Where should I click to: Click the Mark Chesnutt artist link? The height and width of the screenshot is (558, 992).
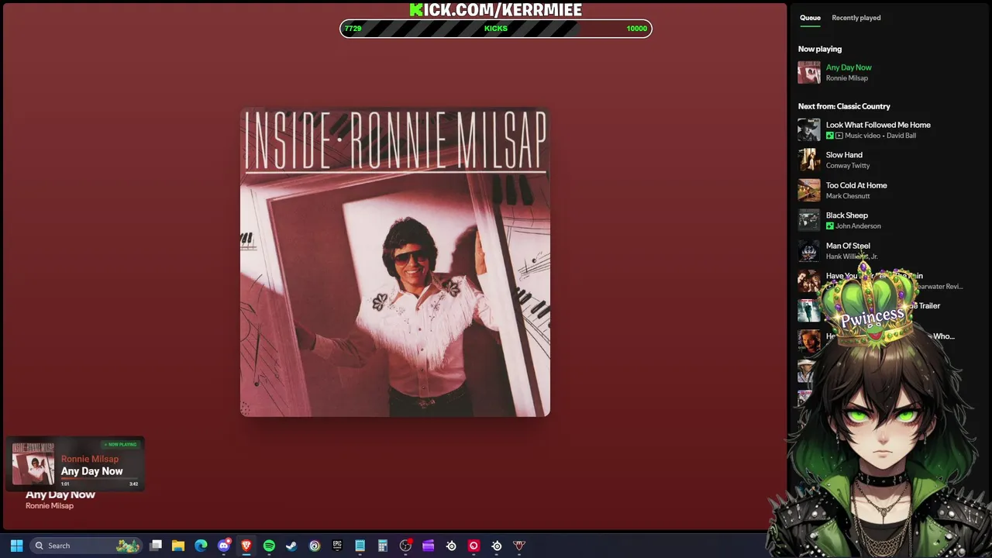pyautogui.click(x=848, y=196)
